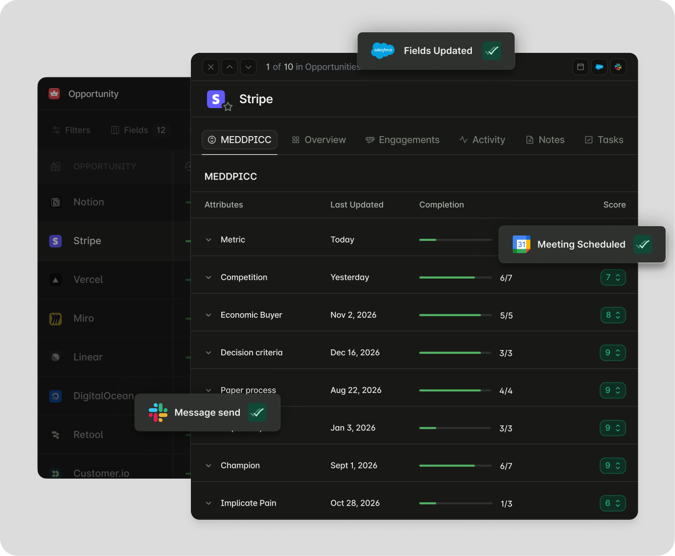Screen dimensions: 675x556
Task: Click the Stripe logo beside the record title
Action: click(x=216, y=98)
